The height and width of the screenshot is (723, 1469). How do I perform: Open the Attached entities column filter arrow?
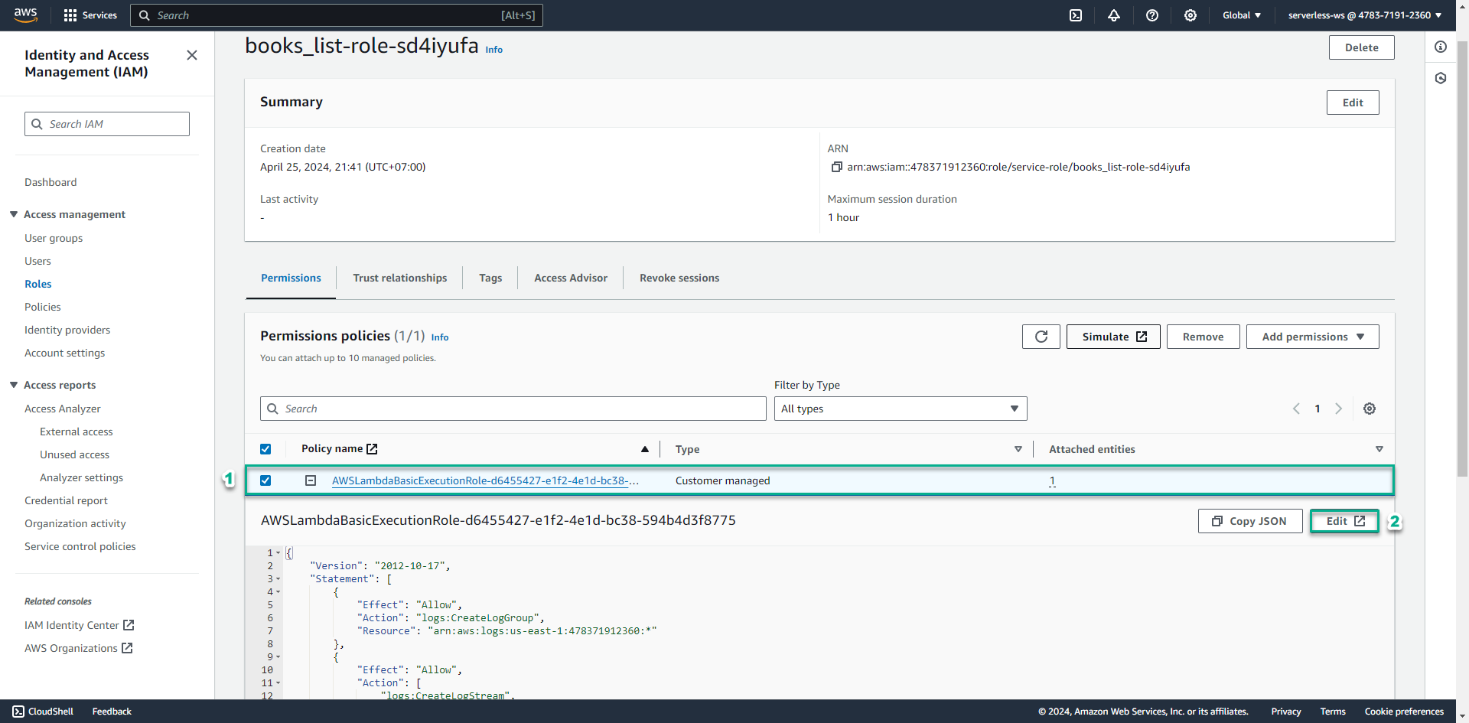click(x=1379, y=449)
